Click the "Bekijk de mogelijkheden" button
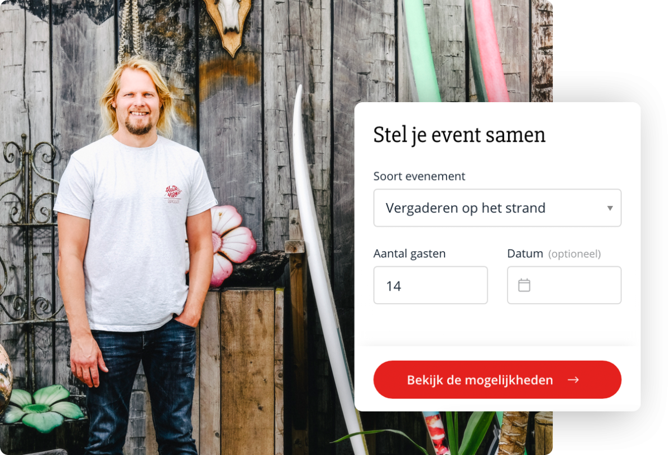670x455 pixels. pyautogui.click(x=497, y=380)
